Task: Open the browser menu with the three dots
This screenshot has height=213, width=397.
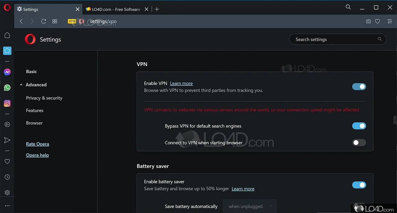Action: coord(7,205)
